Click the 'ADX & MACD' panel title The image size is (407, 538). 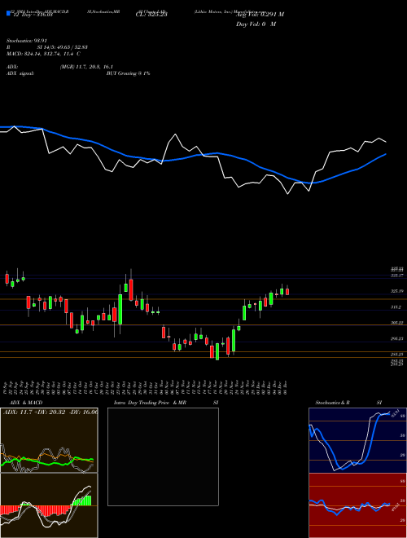26,403
